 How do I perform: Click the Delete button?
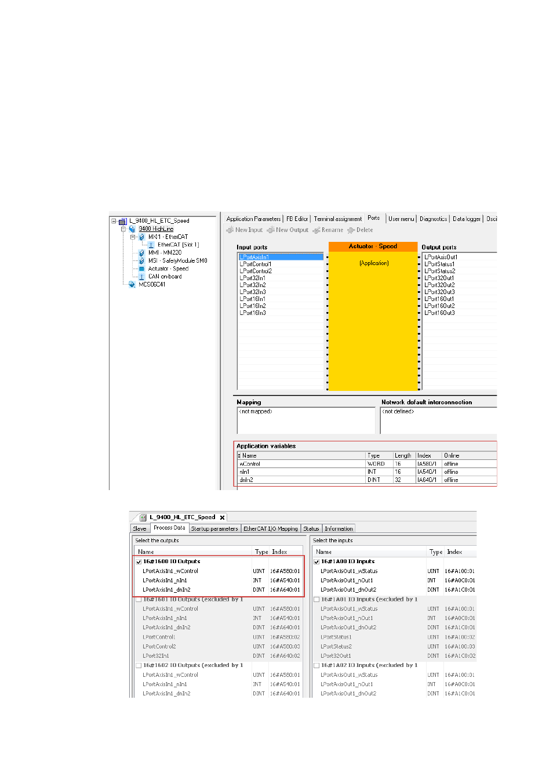coord(360,230)
